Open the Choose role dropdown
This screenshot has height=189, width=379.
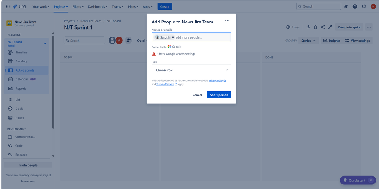click(x=191, y=70)
